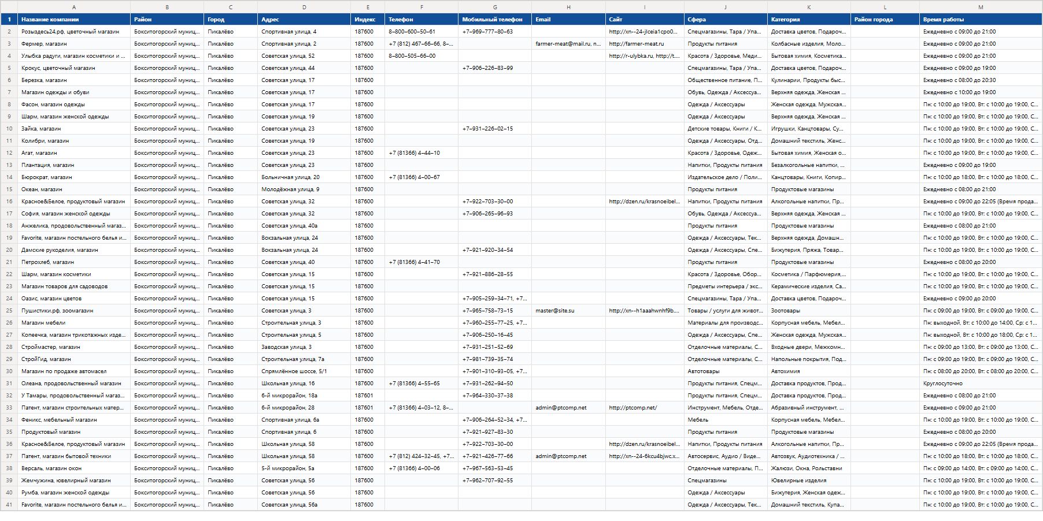Click the 'Зоотовары' category cell
The height and width of the screenshot is (521, 1043).
(809, 311)
